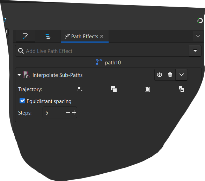Viewport: 205px width, 181px height.
Task: Link Trajectory to clipboard path
Action: click(182, 89)
